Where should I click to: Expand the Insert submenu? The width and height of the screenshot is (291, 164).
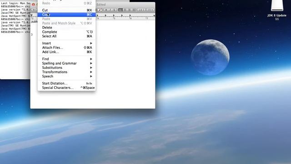tap(66, 43)
